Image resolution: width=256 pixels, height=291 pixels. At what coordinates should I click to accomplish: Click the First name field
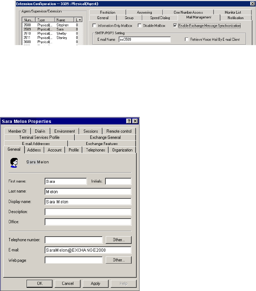[x=66, y=181]
